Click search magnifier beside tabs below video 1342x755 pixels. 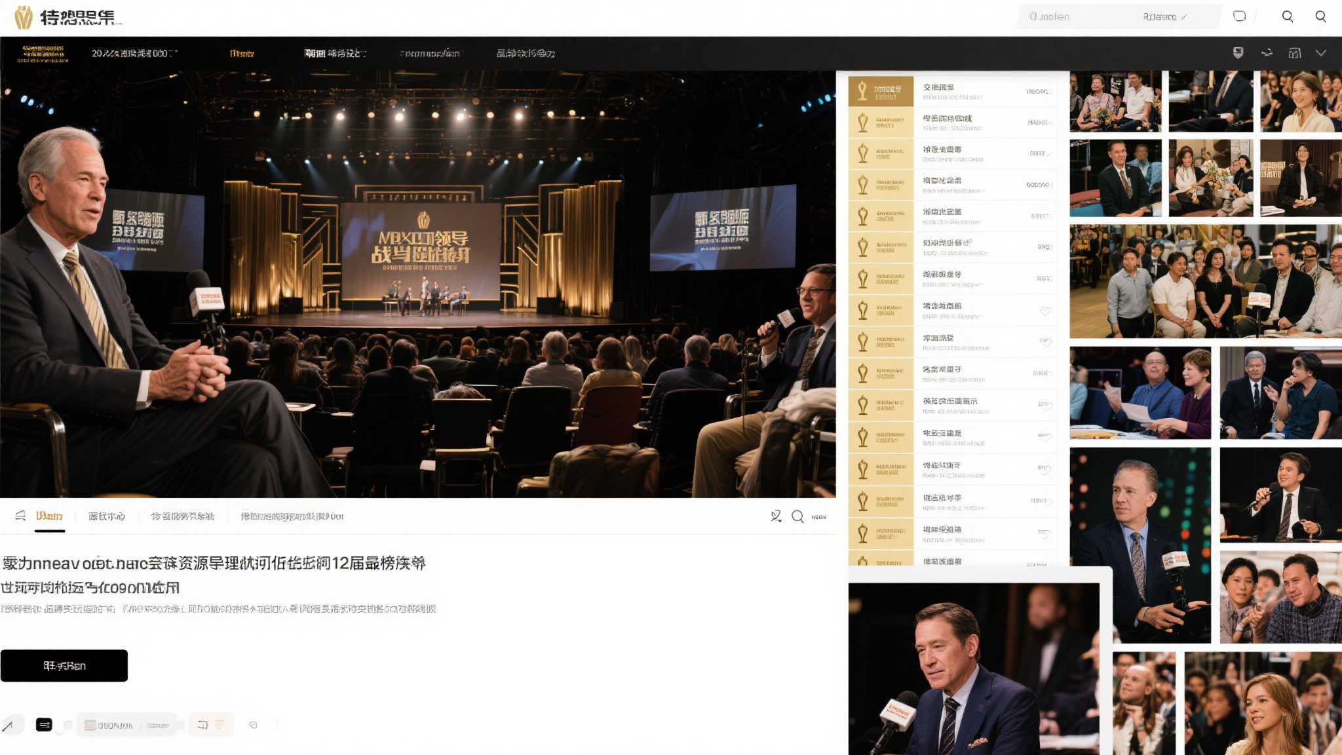(x=797, y=516)
